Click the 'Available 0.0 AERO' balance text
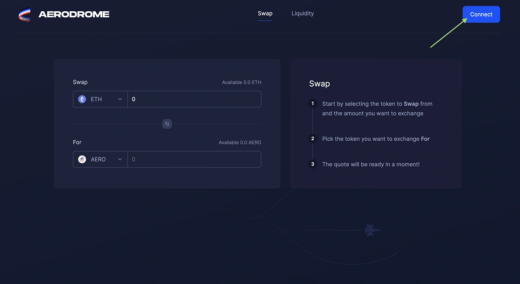 click(x=240, y=142)
